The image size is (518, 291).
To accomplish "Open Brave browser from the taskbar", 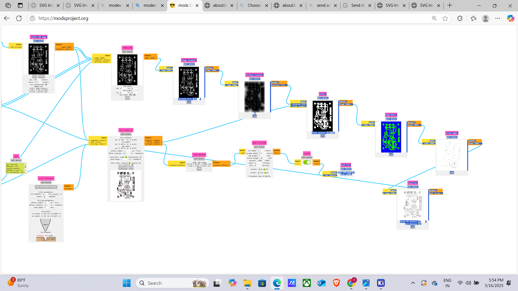I will tap(336, 283).
